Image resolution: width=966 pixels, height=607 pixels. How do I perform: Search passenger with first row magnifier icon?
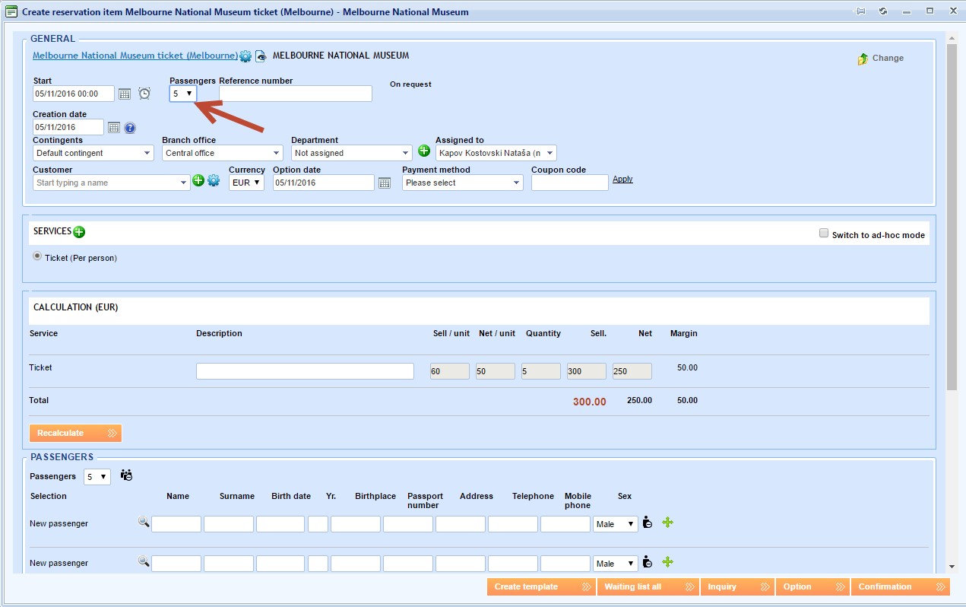pos(143,522)
